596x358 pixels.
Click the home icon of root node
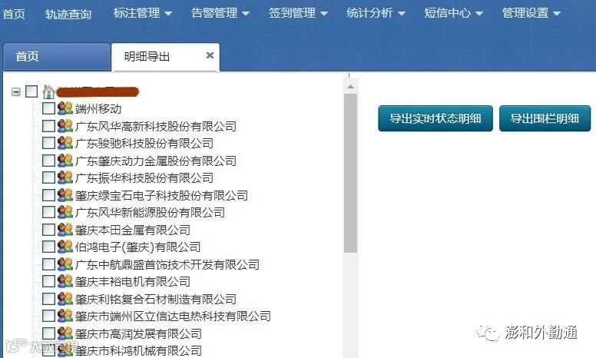point(48,91)
